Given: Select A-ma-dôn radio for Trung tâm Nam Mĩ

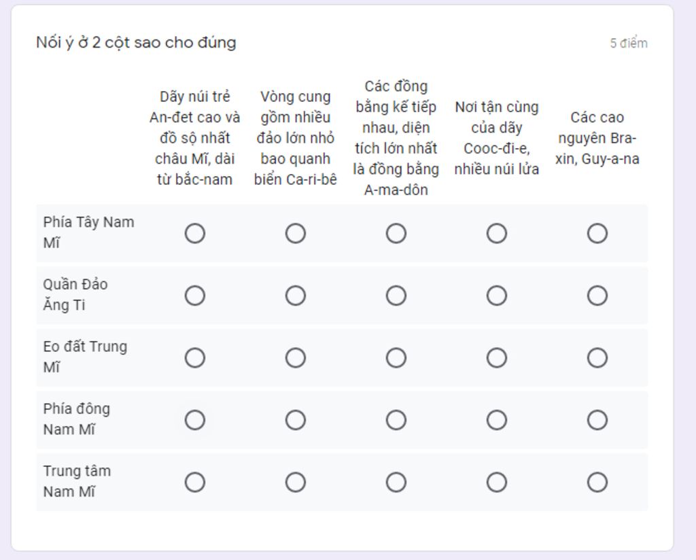Looking at the screenshot, I should point(396,483).
